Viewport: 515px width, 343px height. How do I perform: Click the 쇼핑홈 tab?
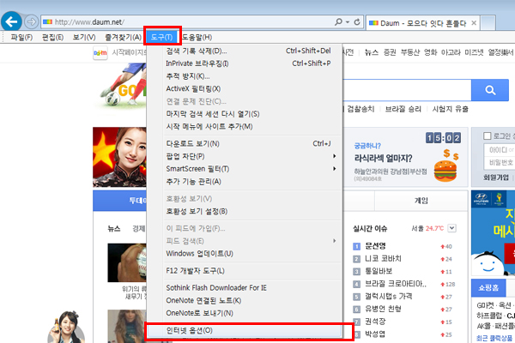[x=488, y=288]
